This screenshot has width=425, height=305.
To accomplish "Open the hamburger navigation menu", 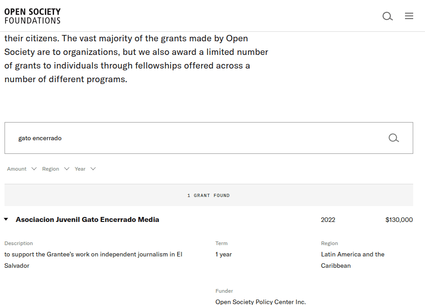I will tap(409, 16).
